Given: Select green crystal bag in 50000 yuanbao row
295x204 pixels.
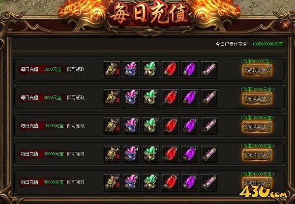Looking at the screenshot, I should pos(151,182).
